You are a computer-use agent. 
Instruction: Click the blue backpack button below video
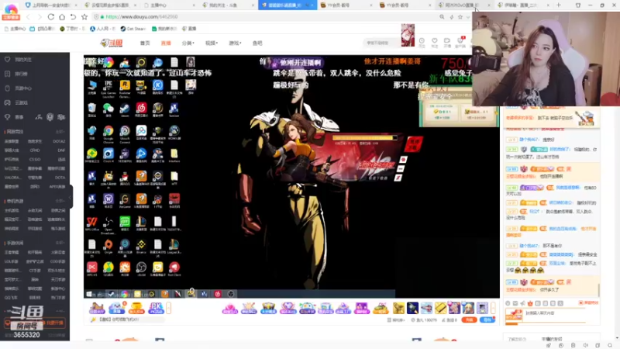tap(487, 320)
